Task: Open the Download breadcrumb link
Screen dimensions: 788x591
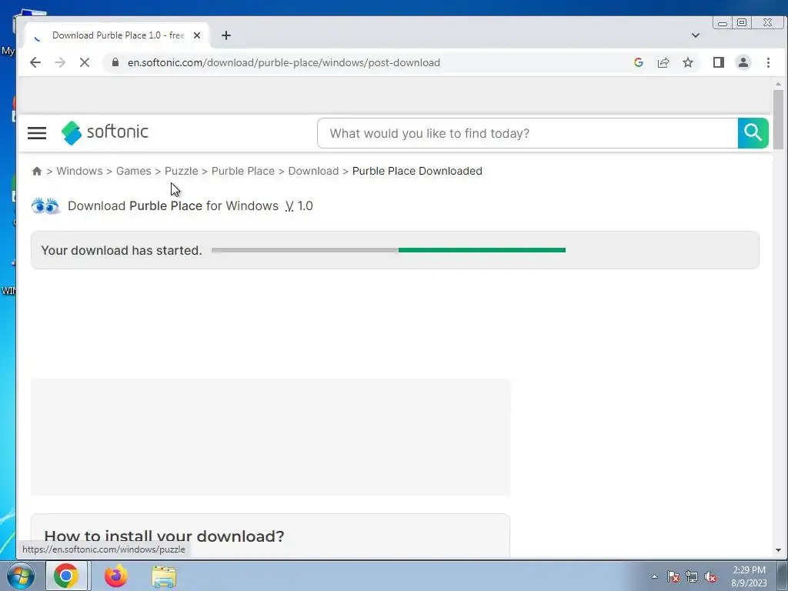Action: (x=314, y=171)
